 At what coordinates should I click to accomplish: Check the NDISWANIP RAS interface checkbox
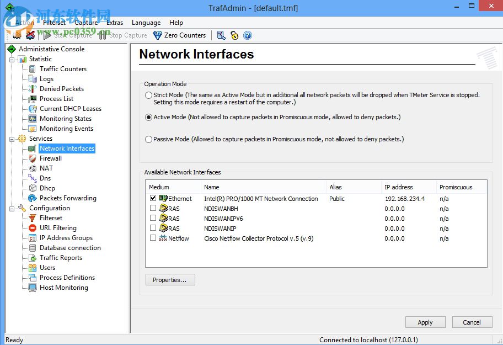tap(153, 228)
